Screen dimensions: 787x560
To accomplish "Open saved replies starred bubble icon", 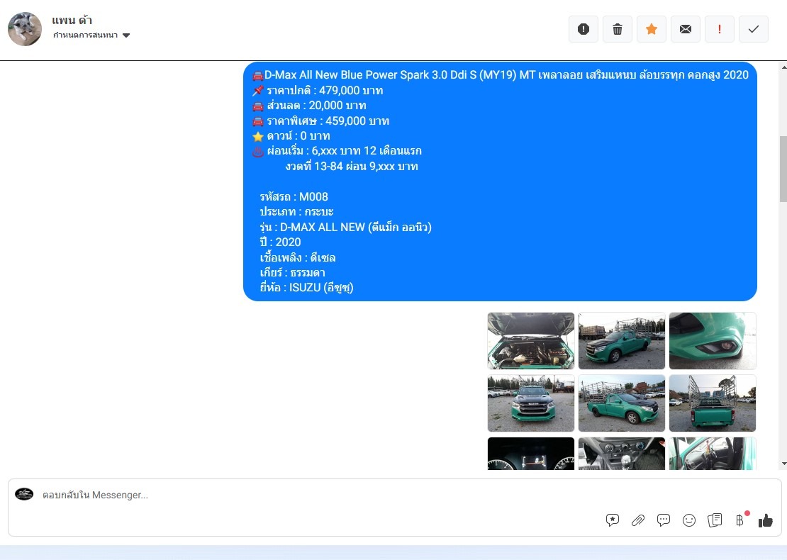I will tap(612, 520).
